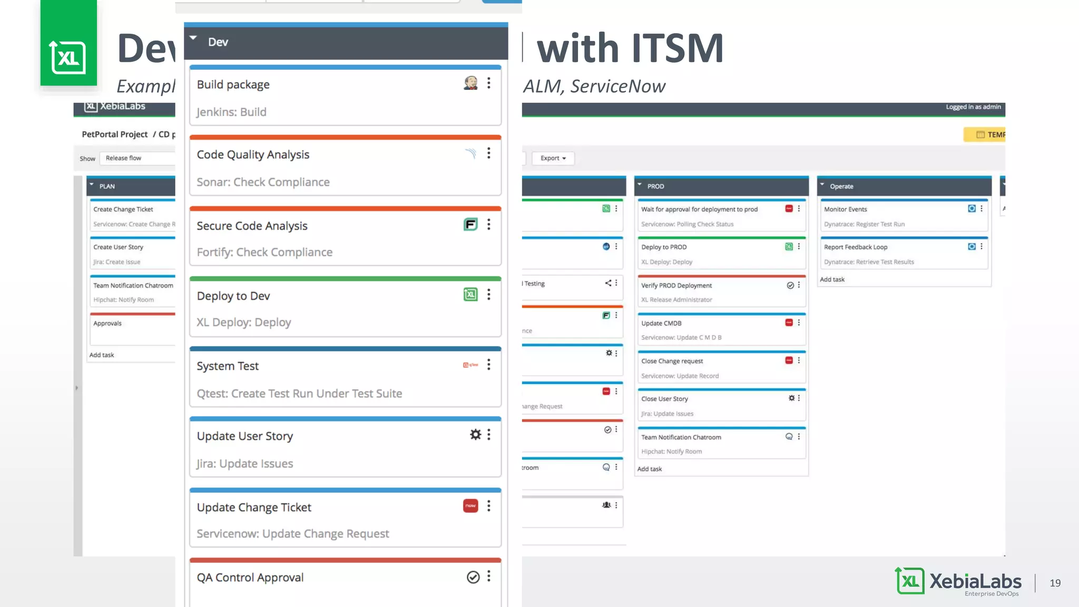Click the TEMPLATE badge button
Viewport: 1079px width, 607px height.
coord(984,135)
